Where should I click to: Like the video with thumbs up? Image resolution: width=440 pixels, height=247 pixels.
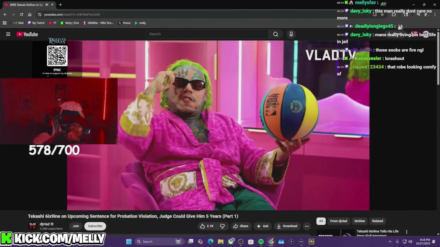pyautogui.click(x=207, y=226)
